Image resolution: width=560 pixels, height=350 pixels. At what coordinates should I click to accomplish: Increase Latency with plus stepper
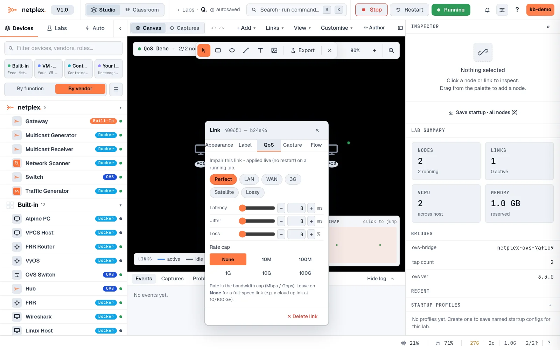311,208
